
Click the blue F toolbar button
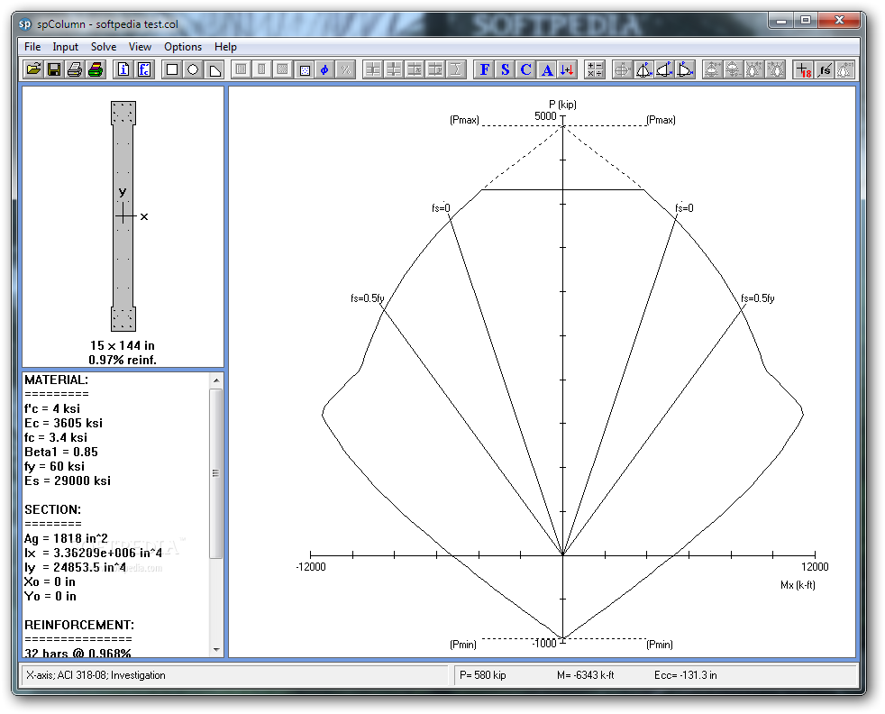tap(485, 69)
